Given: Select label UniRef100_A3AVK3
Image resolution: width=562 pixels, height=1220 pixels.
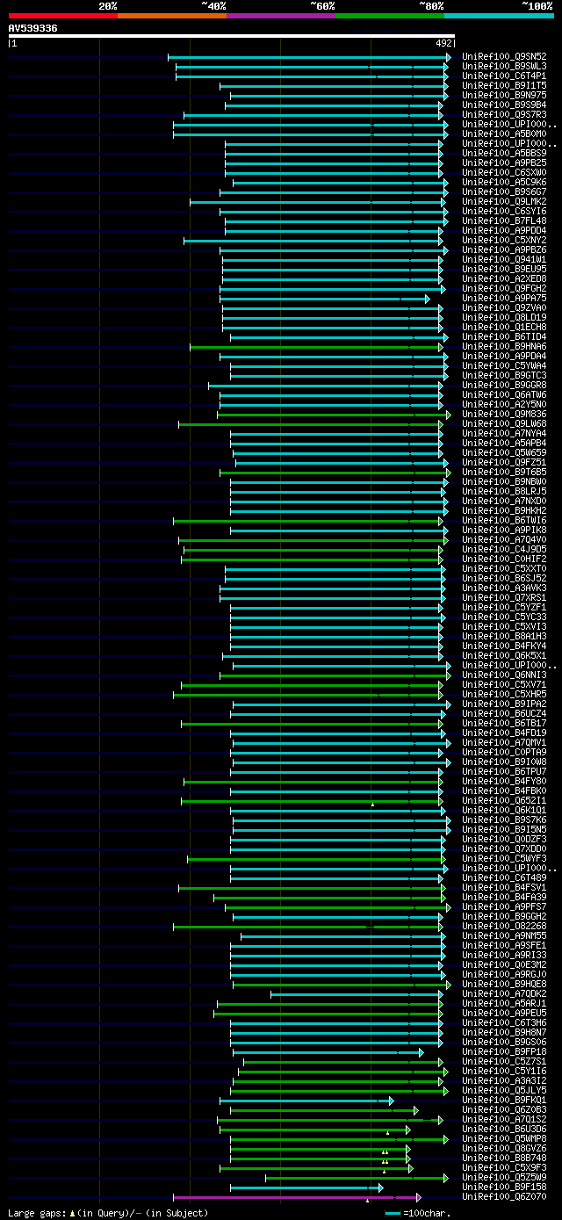Looking at the screenshot, I should coord(504,588).
